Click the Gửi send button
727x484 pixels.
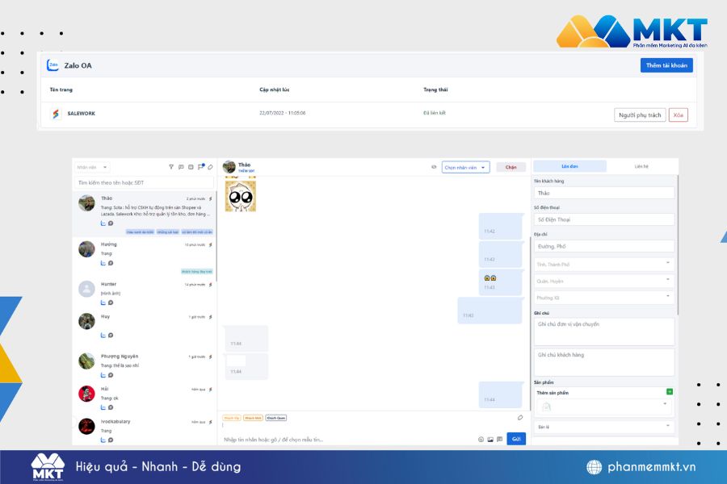click(516, 439)
